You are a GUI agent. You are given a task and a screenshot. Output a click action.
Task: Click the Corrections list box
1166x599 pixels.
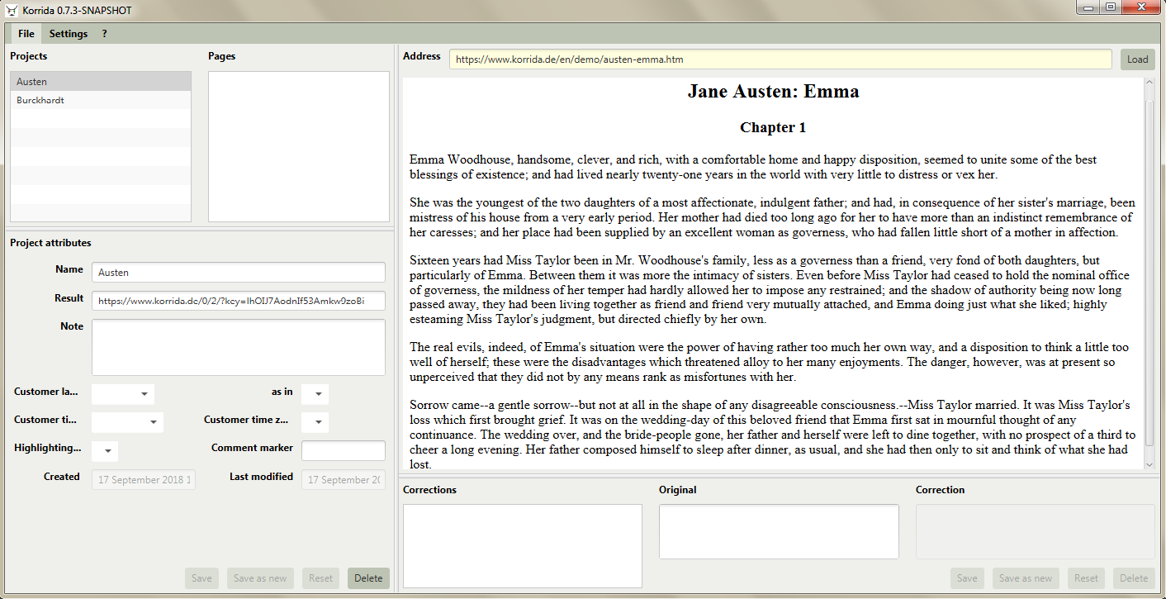coord(523,545)
